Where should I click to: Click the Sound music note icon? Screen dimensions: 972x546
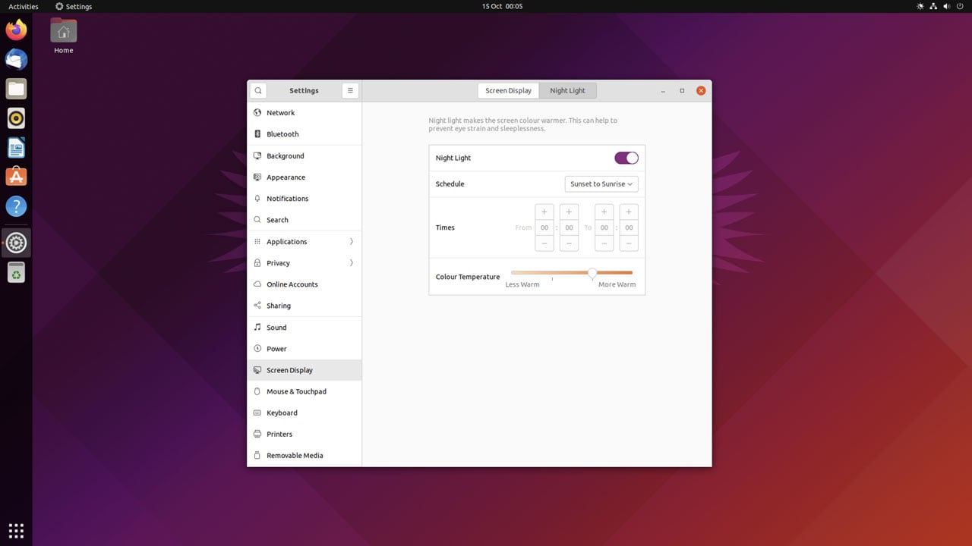(257, 328)
